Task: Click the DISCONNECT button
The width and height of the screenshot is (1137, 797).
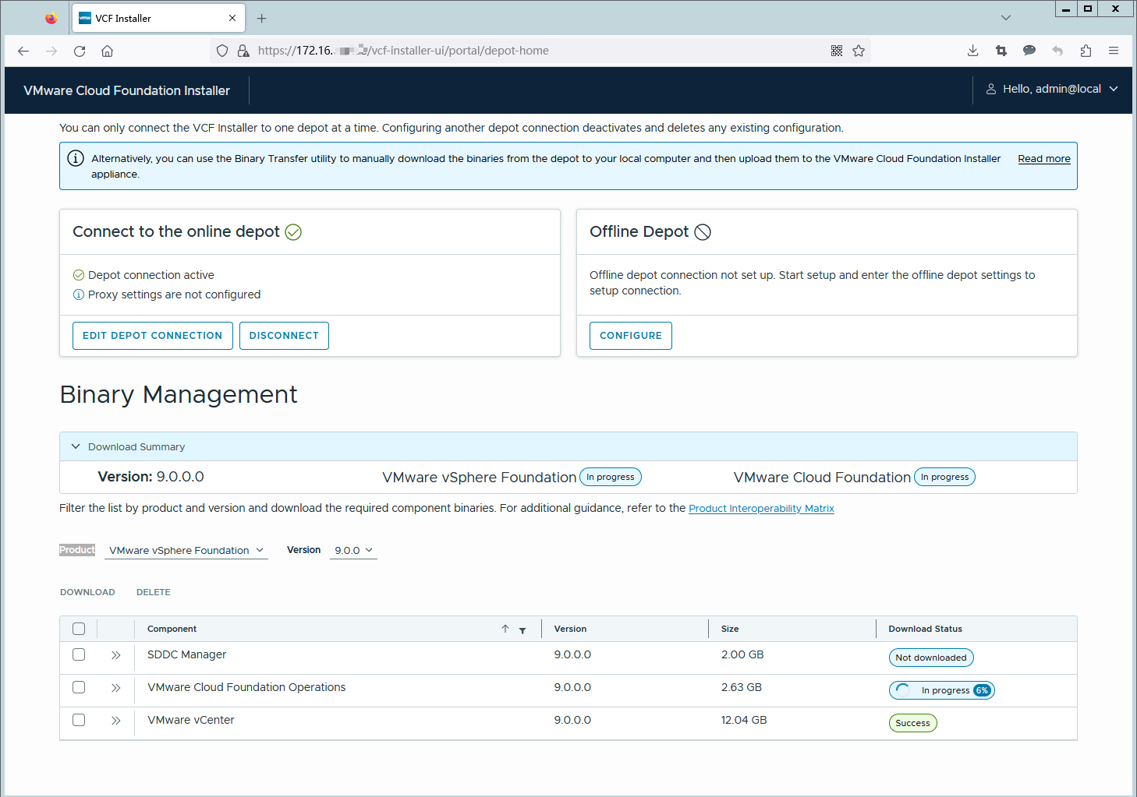Action: pyautogui.click(x=284, y=336)
